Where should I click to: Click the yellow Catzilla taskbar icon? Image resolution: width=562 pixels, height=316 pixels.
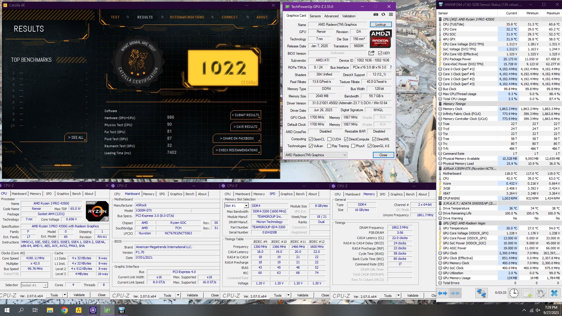pos(78,310)
